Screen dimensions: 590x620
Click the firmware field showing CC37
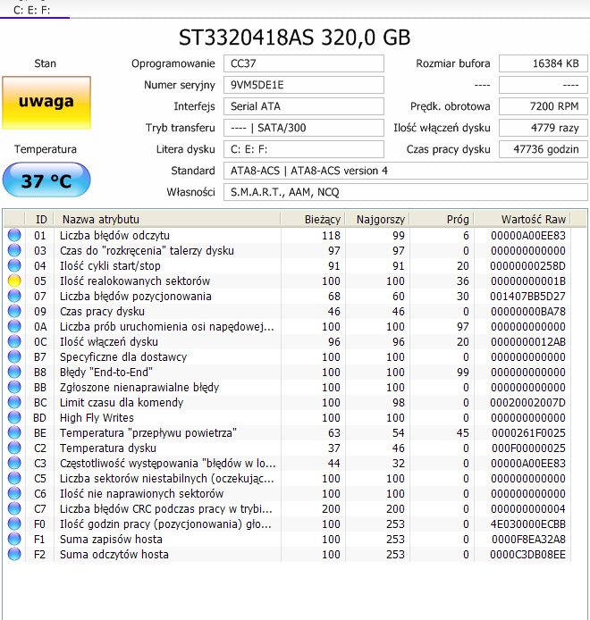(304, 63)
